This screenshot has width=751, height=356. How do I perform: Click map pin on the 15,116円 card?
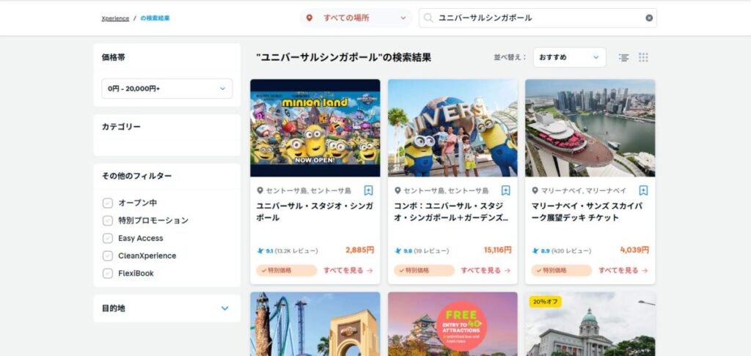tap(398, 190)
